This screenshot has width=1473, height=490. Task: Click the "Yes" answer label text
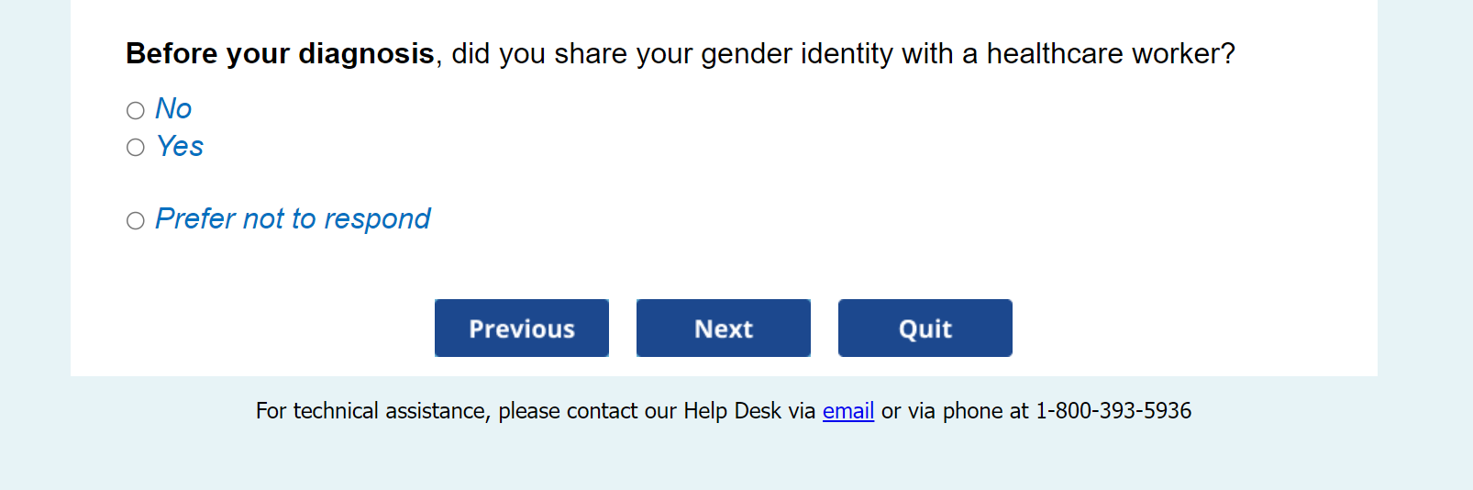(x=180, y=147)
